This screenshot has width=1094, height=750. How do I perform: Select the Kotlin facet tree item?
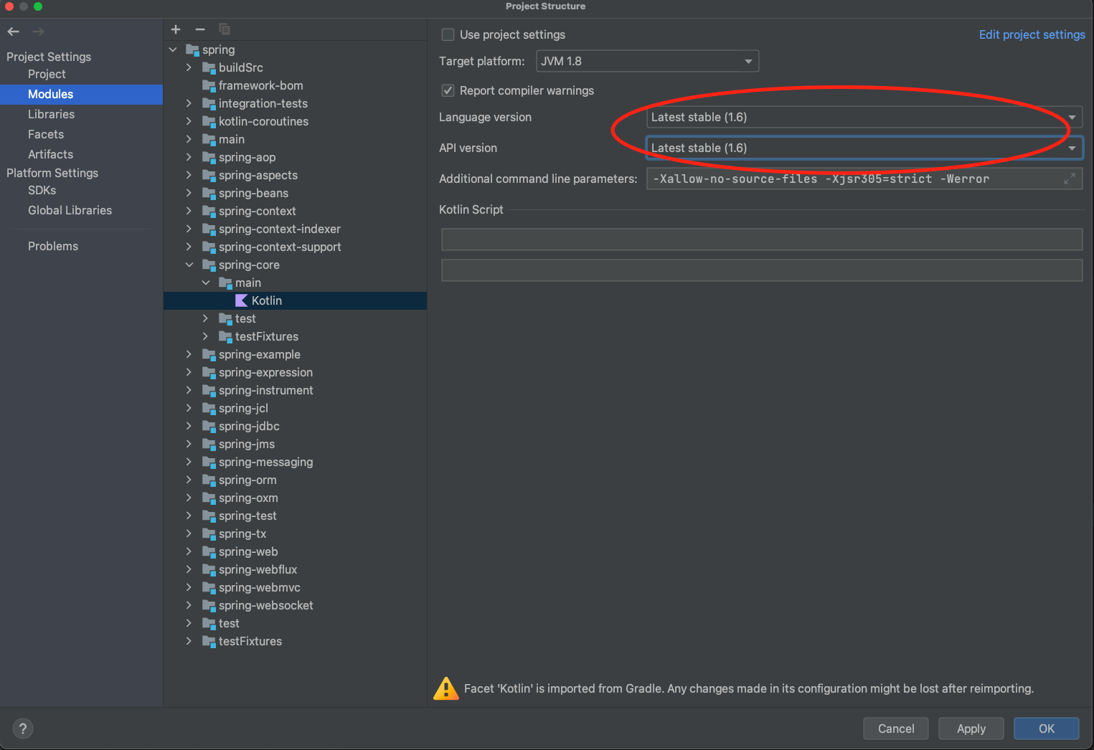pyautogui.click(x=295, y=300)
